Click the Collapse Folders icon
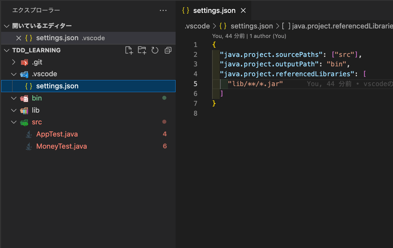 tap(168, 50)
